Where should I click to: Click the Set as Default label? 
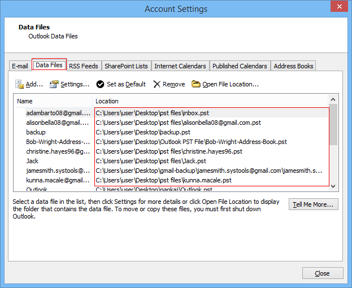coord(126,84)
